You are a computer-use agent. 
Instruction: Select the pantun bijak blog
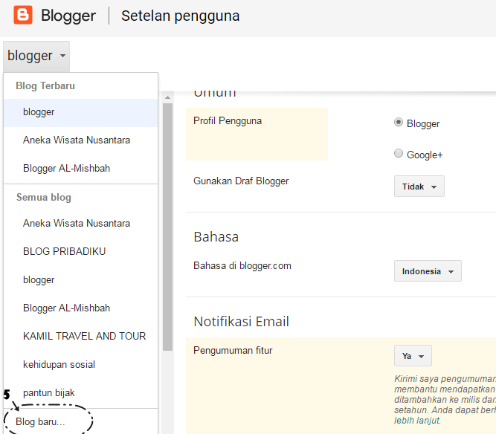48,393
